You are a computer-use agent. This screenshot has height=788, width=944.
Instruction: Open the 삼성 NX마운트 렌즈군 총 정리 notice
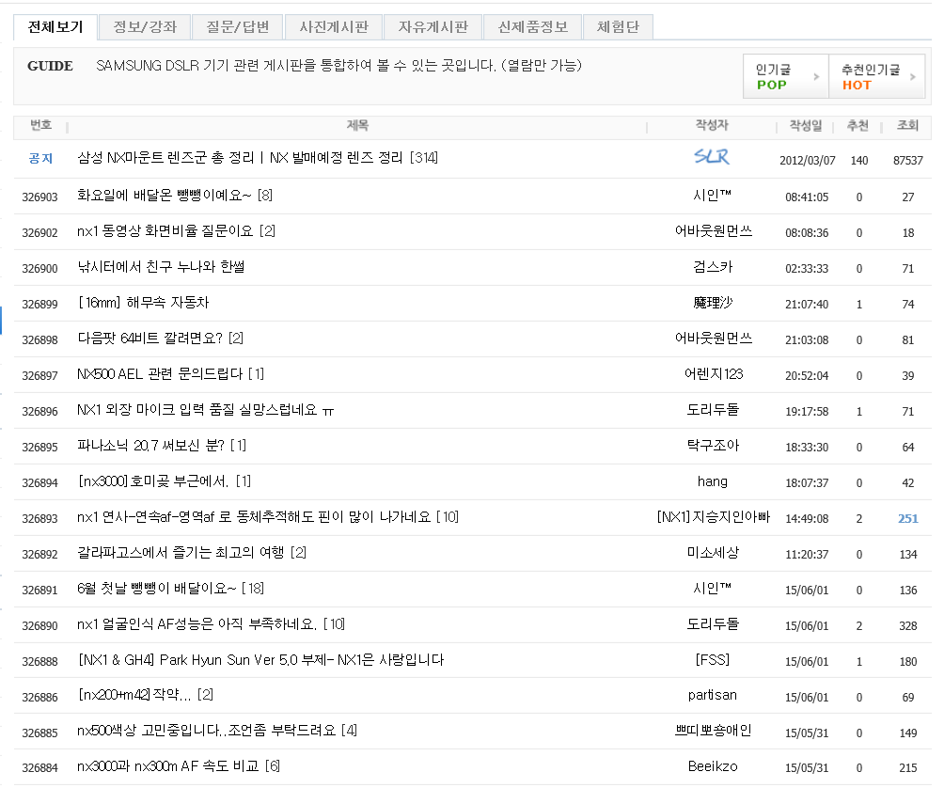tap(240, 158)
